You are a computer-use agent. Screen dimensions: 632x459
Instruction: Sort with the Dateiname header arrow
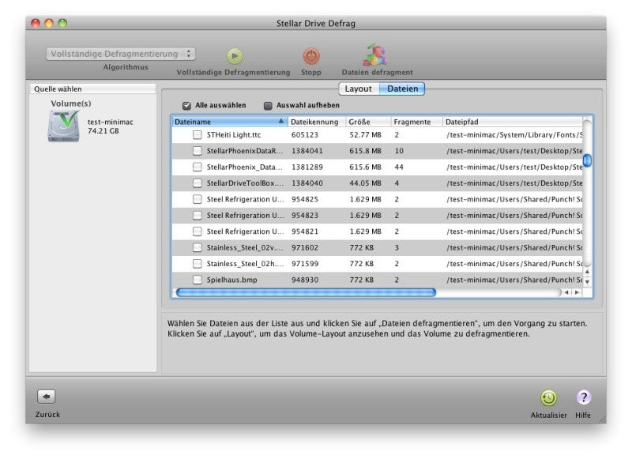(x=281, y=122)
